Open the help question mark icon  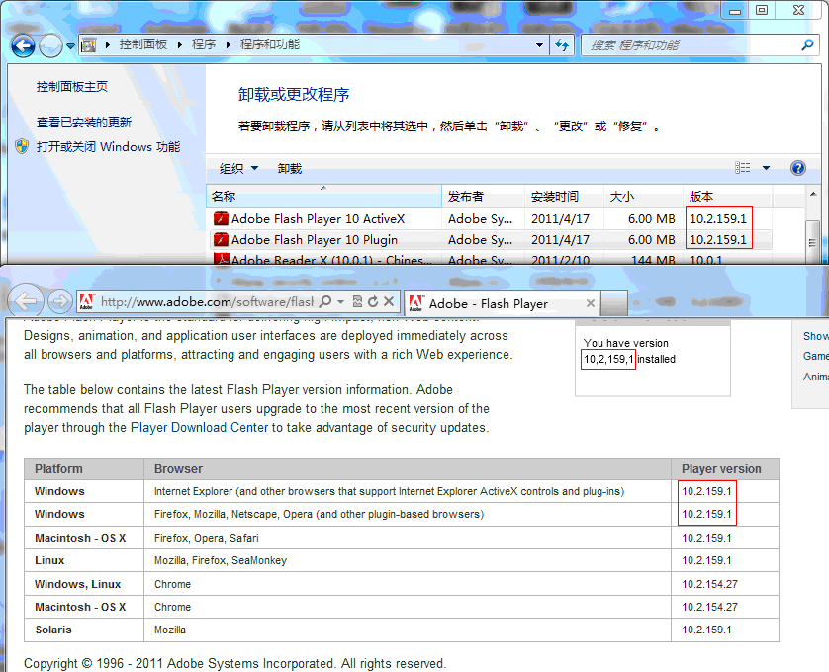click(x=798, y=169)
